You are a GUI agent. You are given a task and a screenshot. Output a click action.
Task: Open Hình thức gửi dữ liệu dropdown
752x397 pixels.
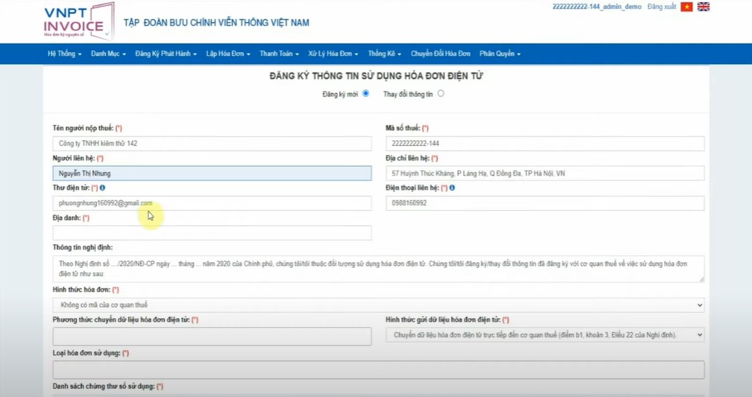pos(544,335)
